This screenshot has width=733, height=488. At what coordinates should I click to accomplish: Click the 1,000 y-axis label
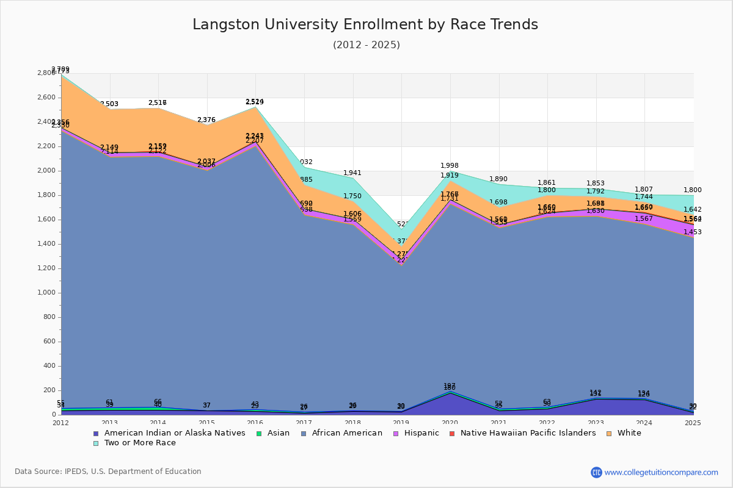click(x=46, y=293)
